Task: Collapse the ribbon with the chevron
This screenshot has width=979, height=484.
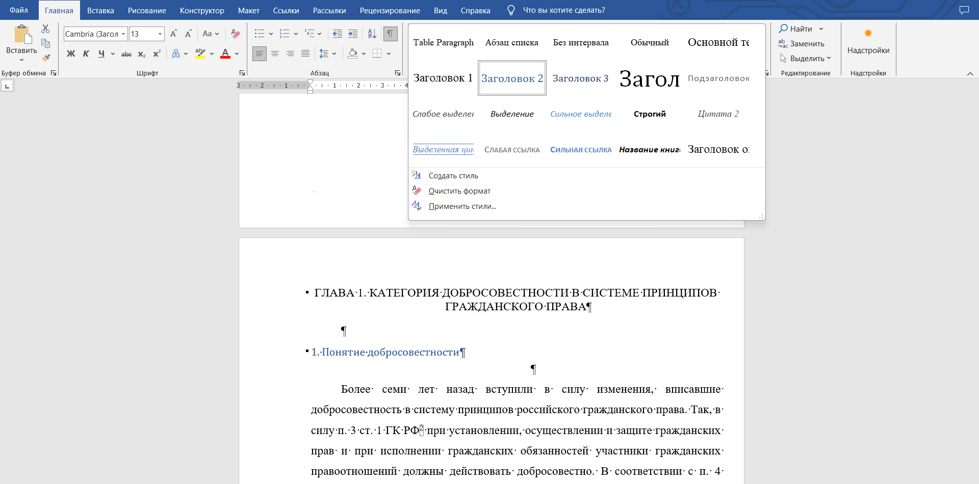Action: (x=970, y=74)
